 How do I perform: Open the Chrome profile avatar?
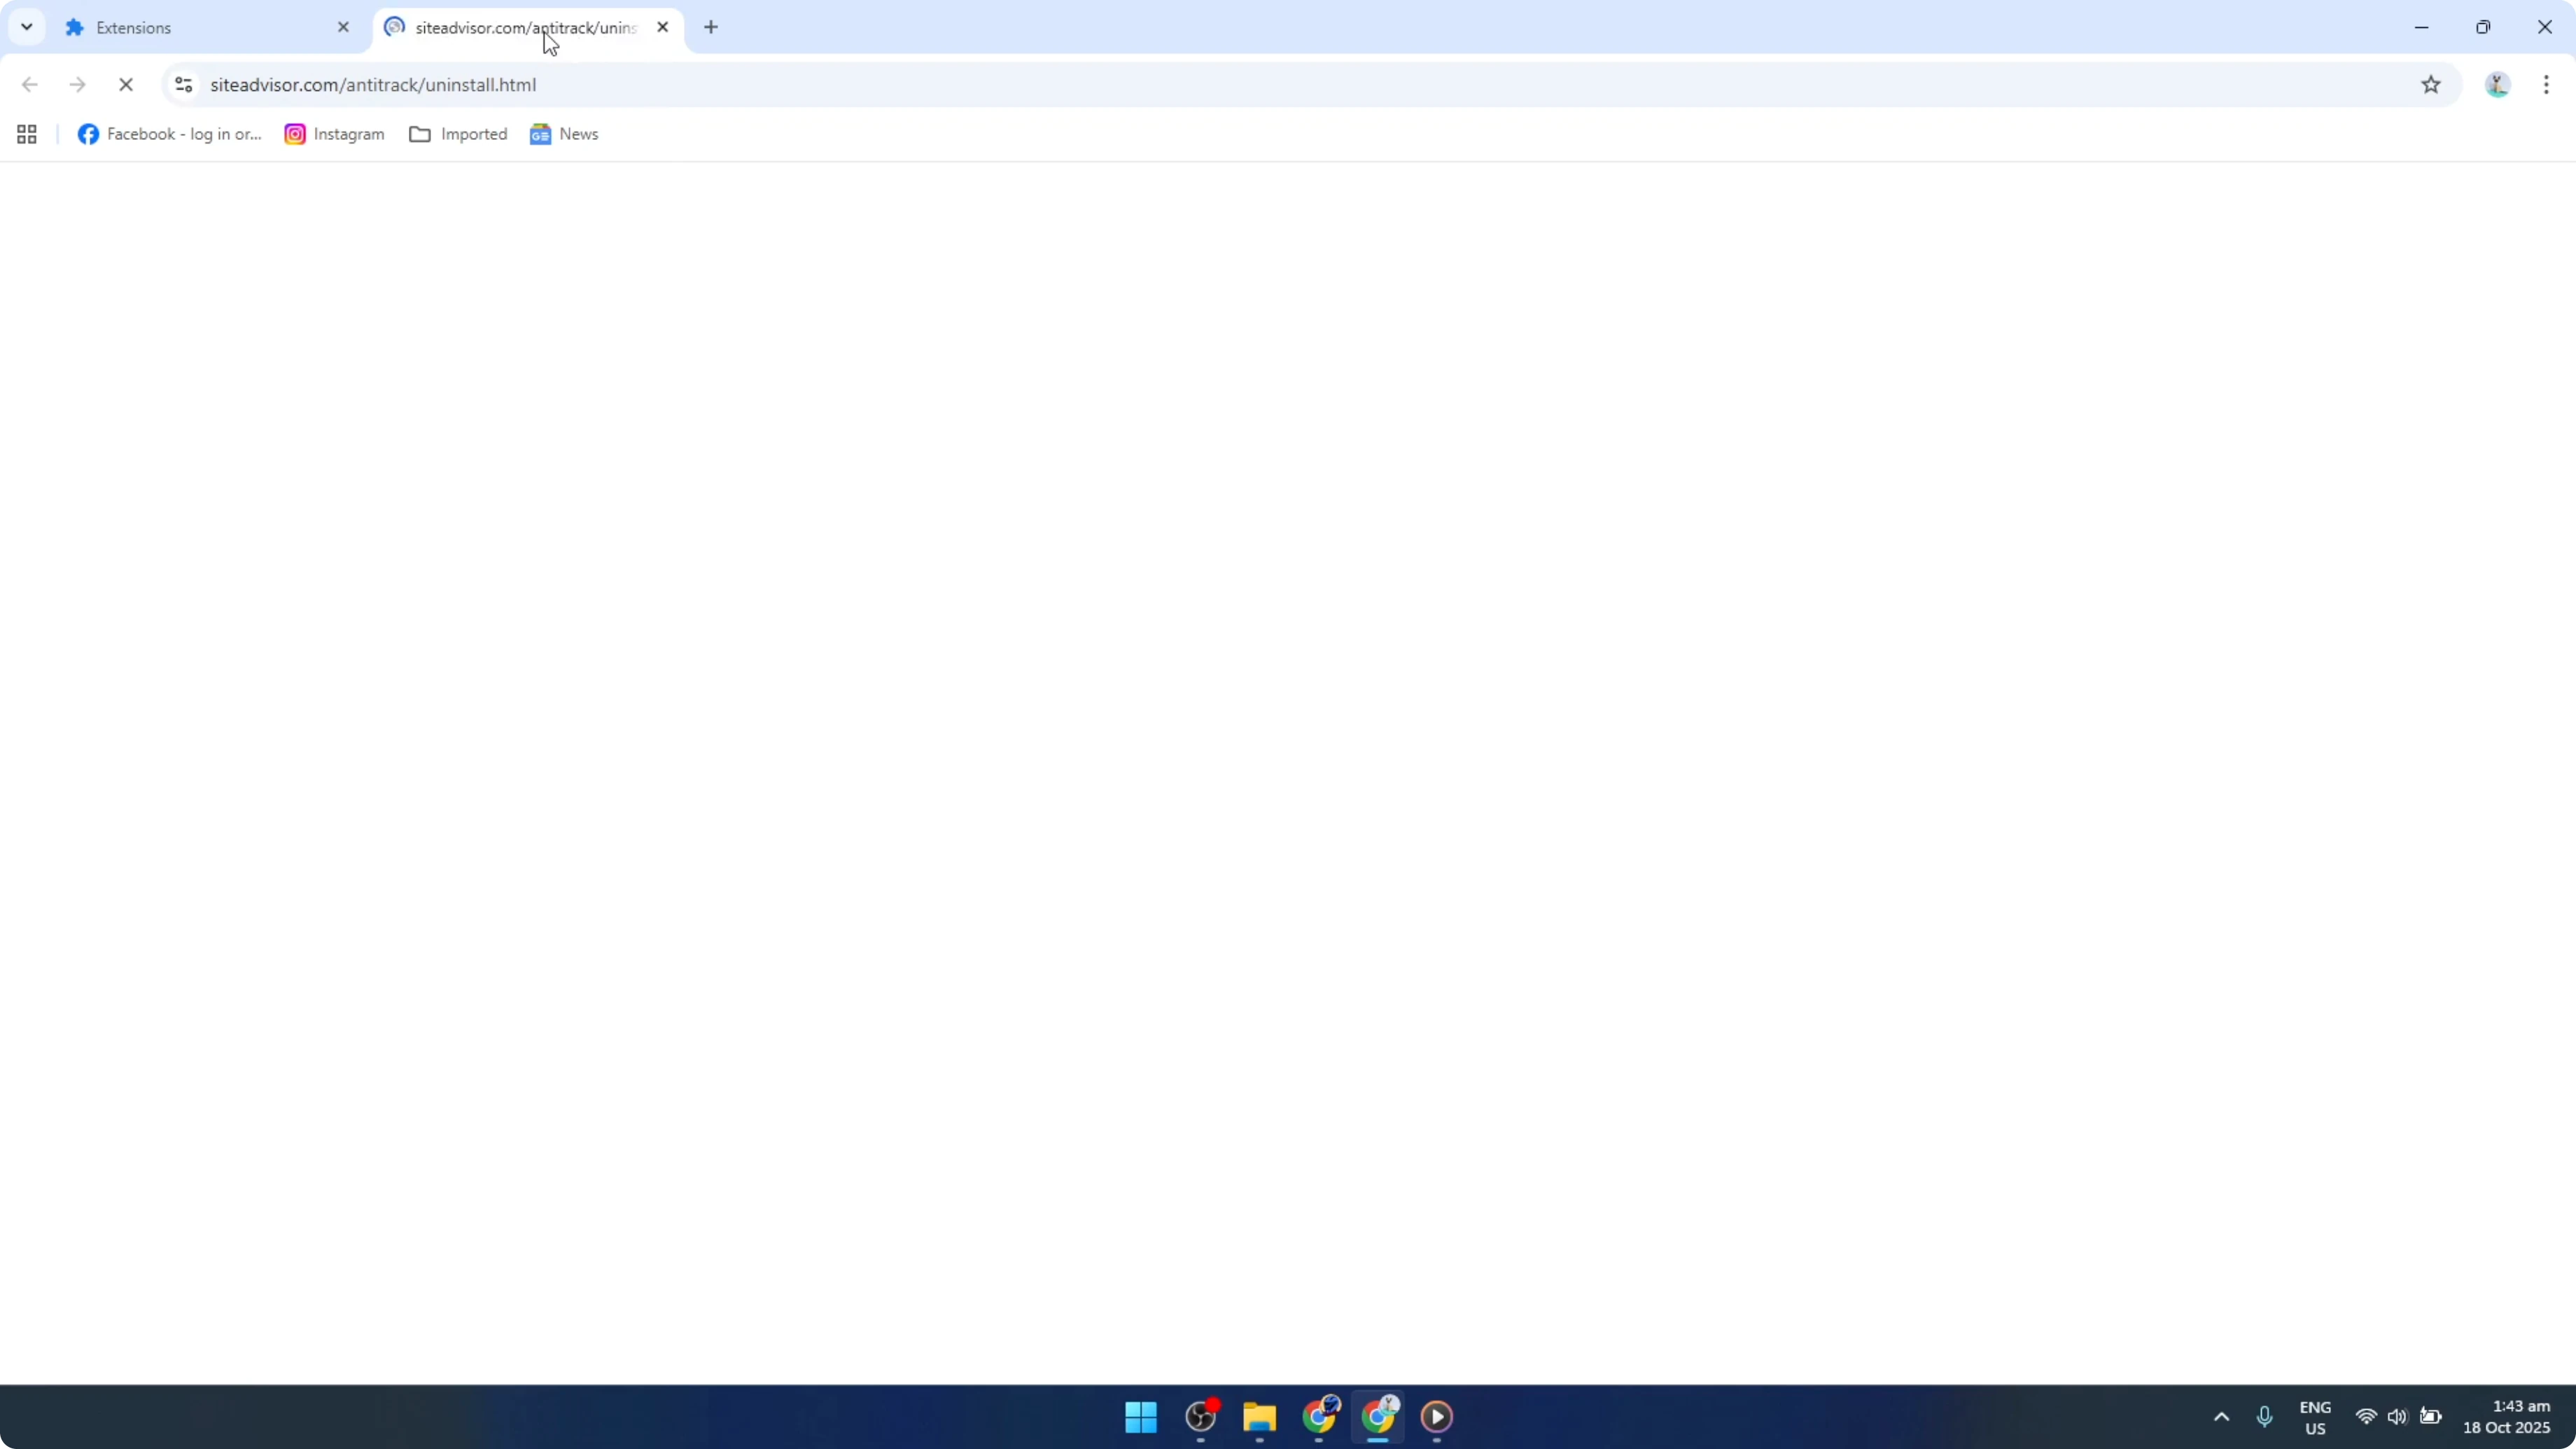(2497, 85)
